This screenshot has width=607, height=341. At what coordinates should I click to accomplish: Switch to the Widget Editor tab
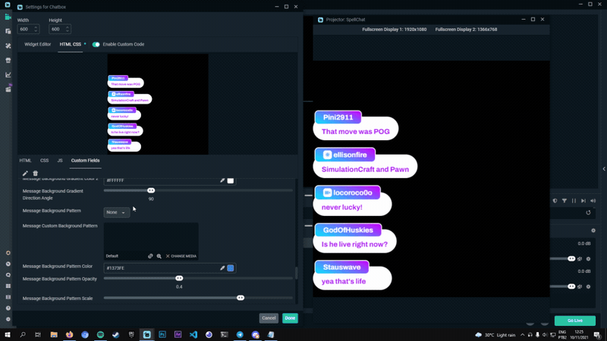pos(37,44)
